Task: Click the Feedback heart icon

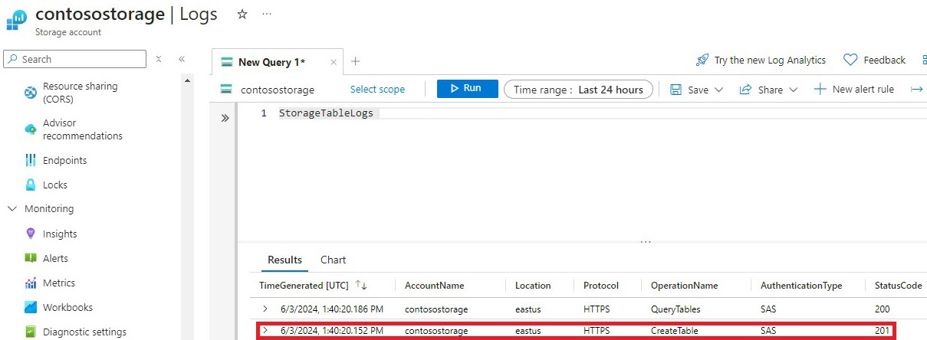Action: click(x=850, y=60)
